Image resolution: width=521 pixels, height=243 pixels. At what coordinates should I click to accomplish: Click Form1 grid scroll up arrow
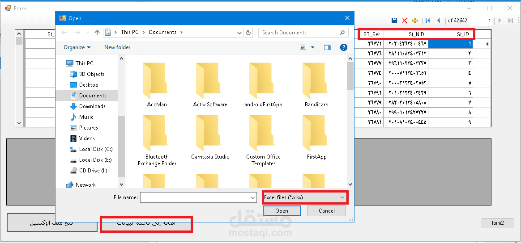[x=19, y=34]
